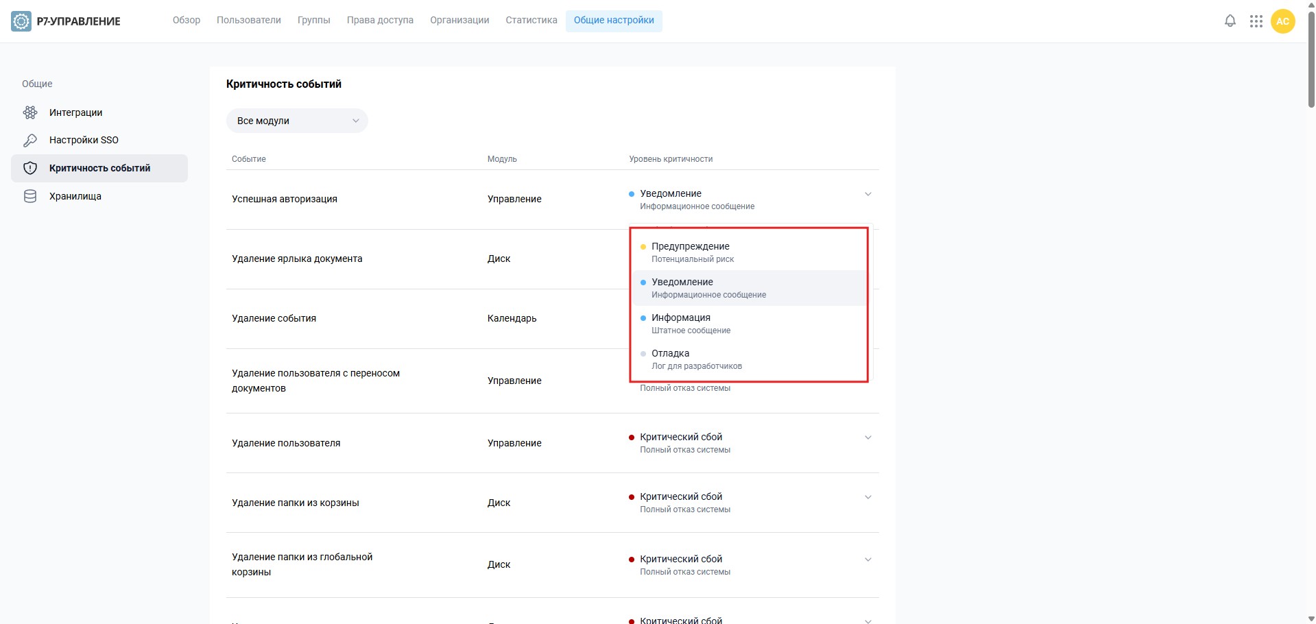Screen dimensions: 1316x624
Task: Open the Хранилища section link
Action: (x=75, y=196)
